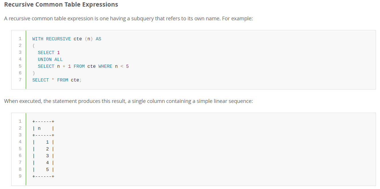Click the paragraph starting 'A recursive common'
380x189 pixels.
click(128, 19)
